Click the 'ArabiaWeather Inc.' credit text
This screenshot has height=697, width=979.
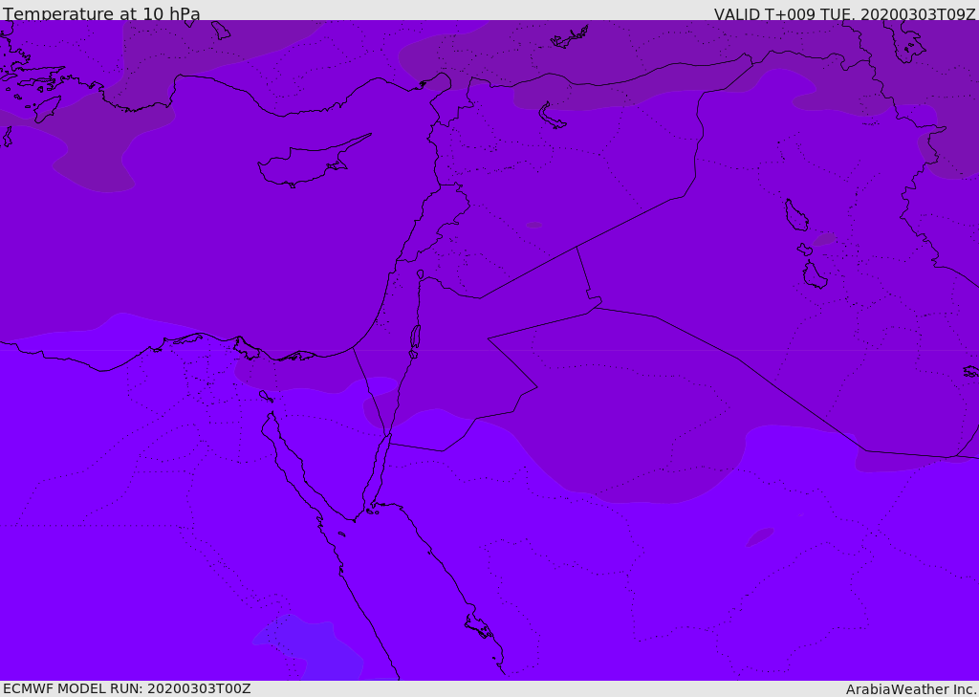(911, 689)
